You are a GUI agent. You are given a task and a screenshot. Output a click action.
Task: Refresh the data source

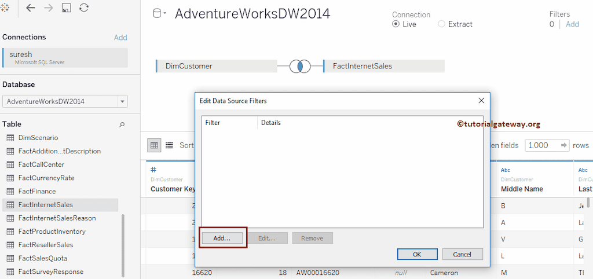click(84, 8)
